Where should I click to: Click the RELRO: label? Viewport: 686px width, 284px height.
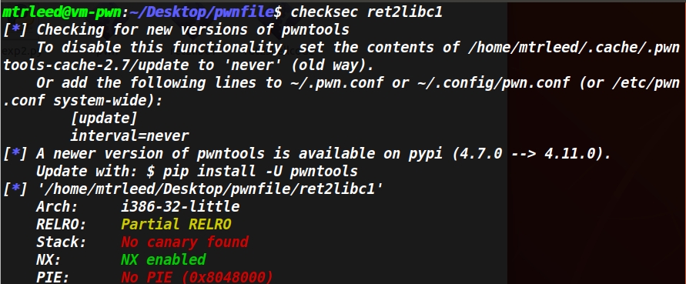click(62, 224)
